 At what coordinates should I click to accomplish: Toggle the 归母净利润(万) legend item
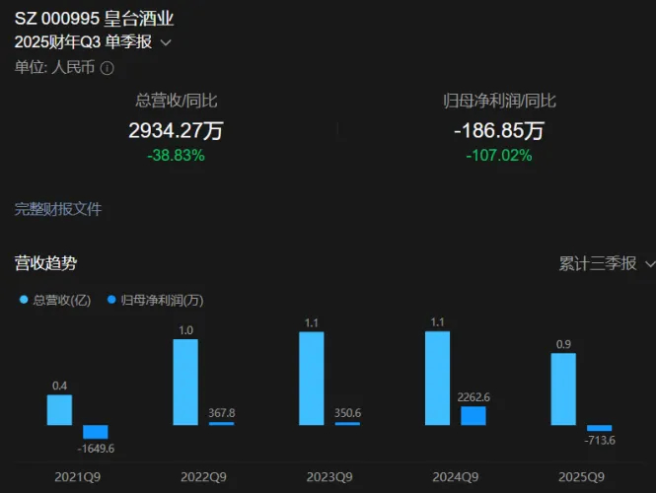[x=155, y=300]
